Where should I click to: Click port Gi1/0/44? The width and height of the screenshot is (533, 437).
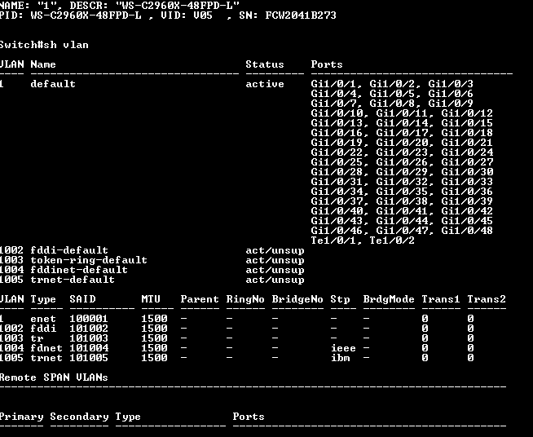(x=402, y=221)
